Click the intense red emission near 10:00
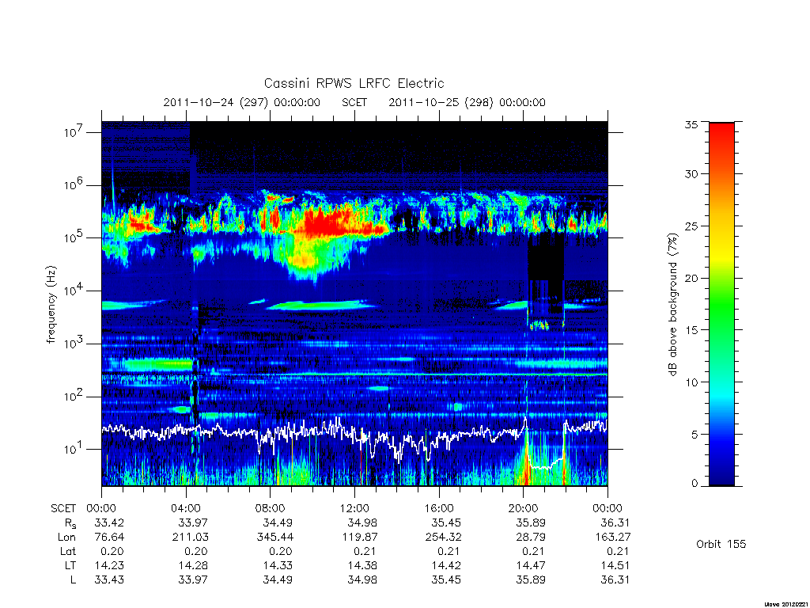810x608 pixels. (x=335, y=222)
